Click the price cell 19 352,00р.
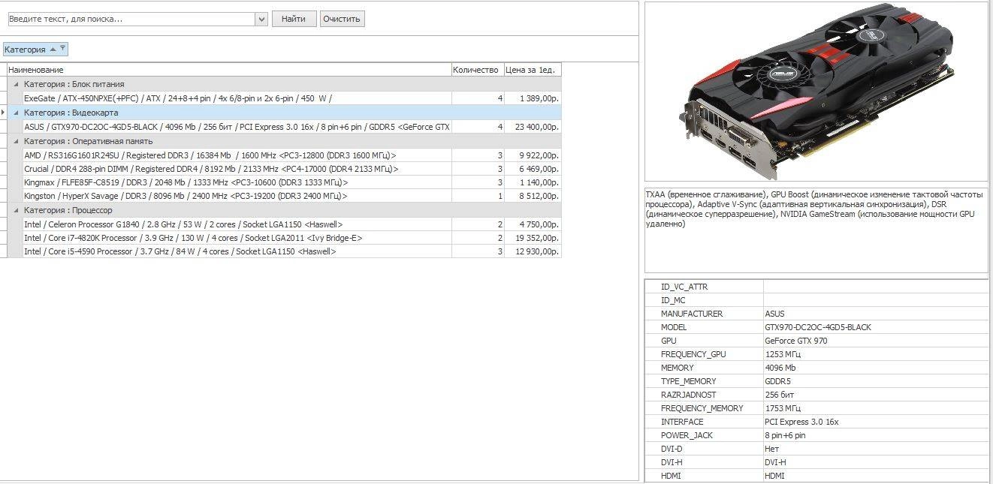 tap(533, 238)
